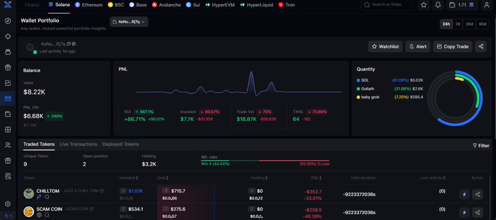
Task: Open the Deployed Tokens tab
Action: pyautogui.click(x=121, y=144)
